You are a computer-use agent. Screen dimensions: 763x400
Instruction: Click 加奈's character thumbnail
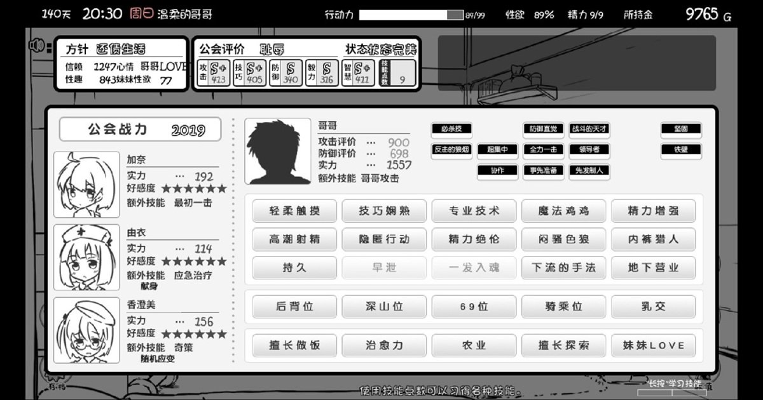click(86, 182)
